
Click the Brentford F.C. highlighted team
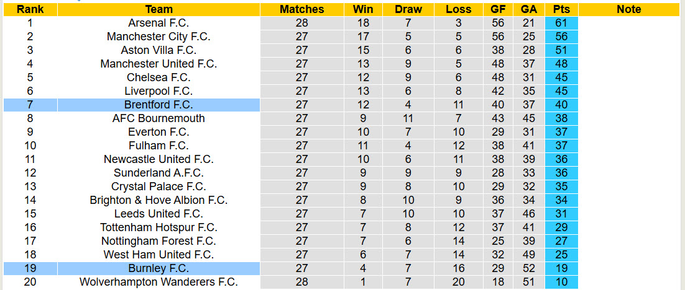159,105
